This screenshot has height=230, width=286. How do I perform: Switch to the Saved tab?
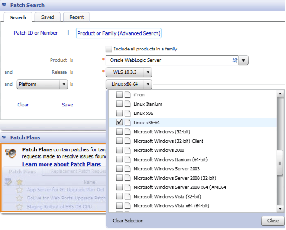(x=47, y=17)
